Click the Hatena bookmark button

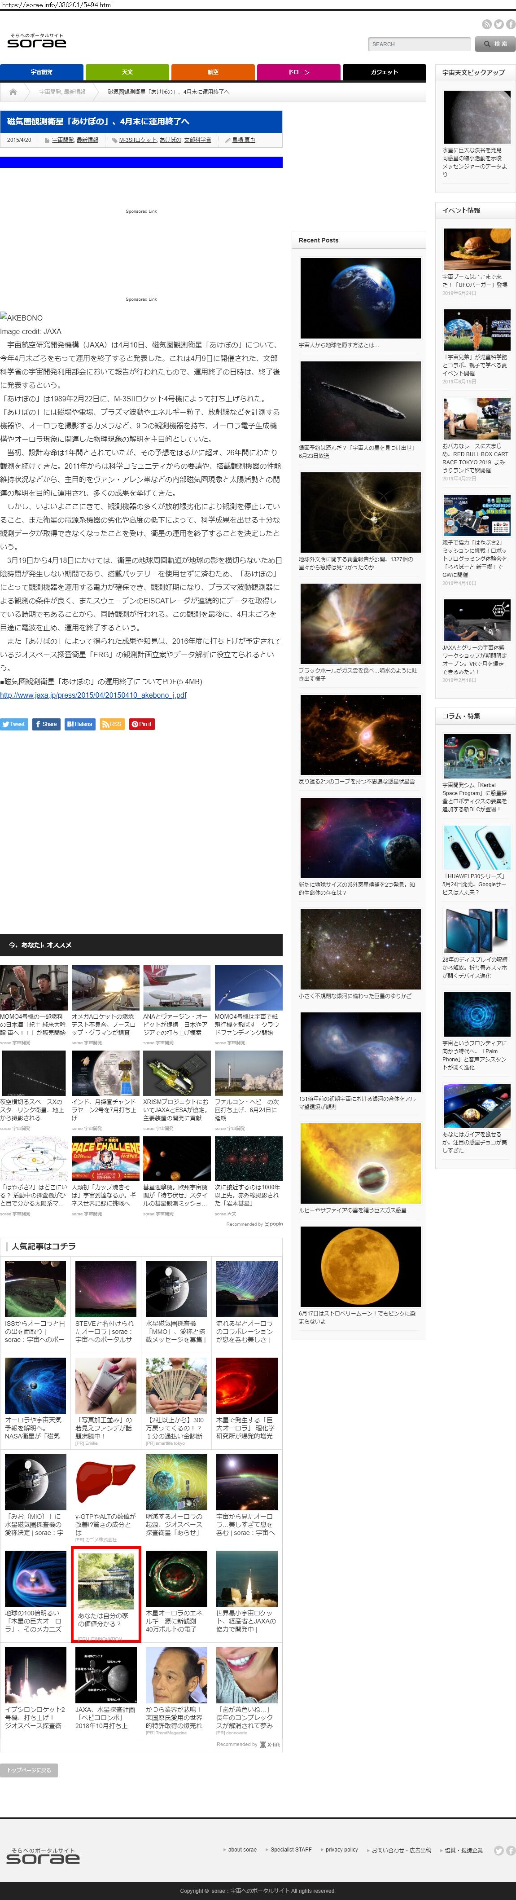[x=79, y=724]
